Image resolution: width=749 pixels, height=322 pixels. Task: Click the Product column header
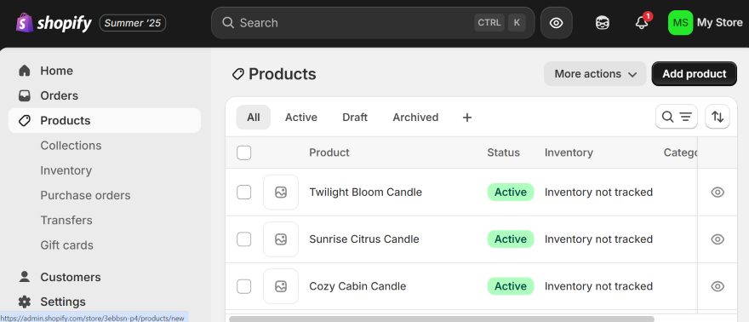point(329,152)
